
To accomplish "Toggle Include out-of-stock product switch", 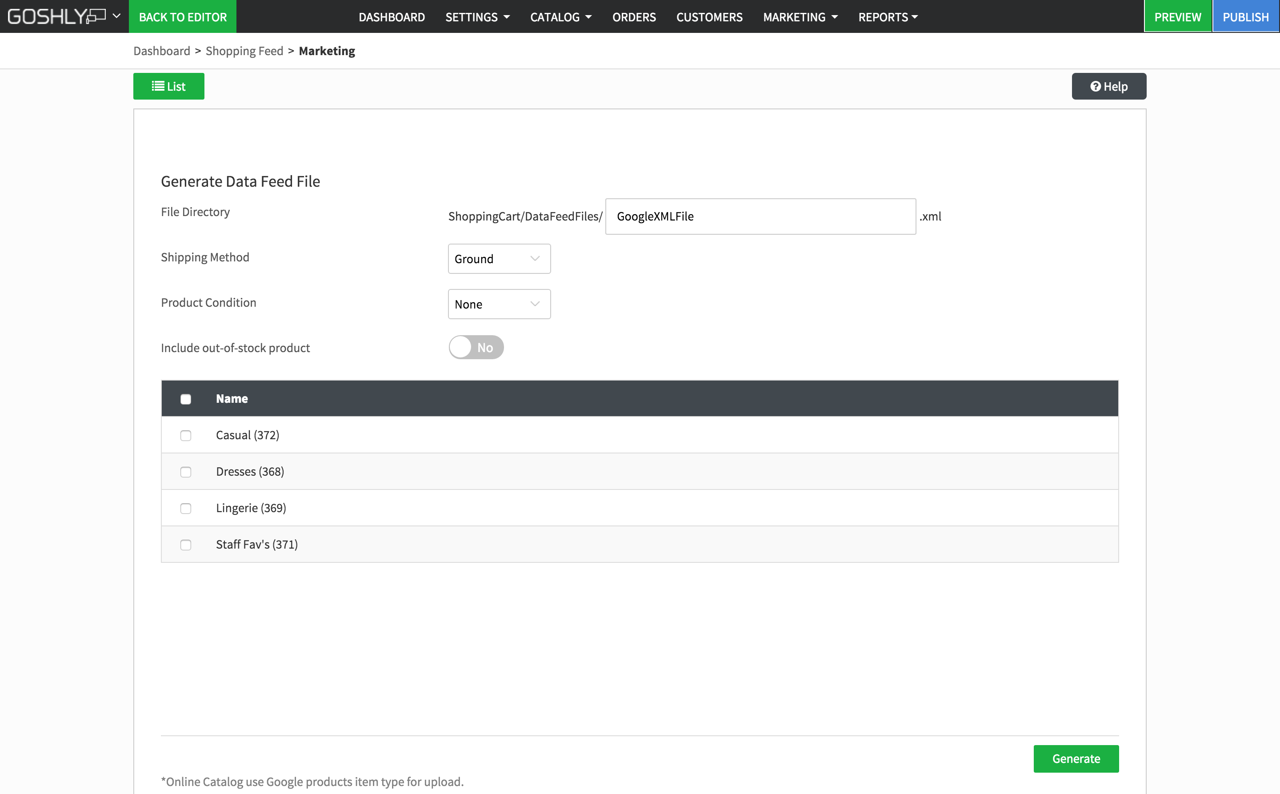I will coord(476,347).
